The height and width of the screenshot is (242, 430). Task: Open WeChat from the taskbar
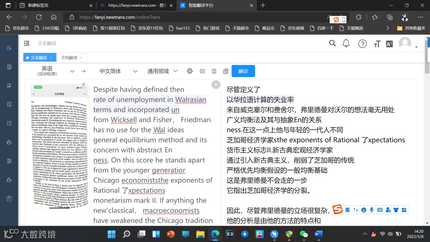pos(303,234)
